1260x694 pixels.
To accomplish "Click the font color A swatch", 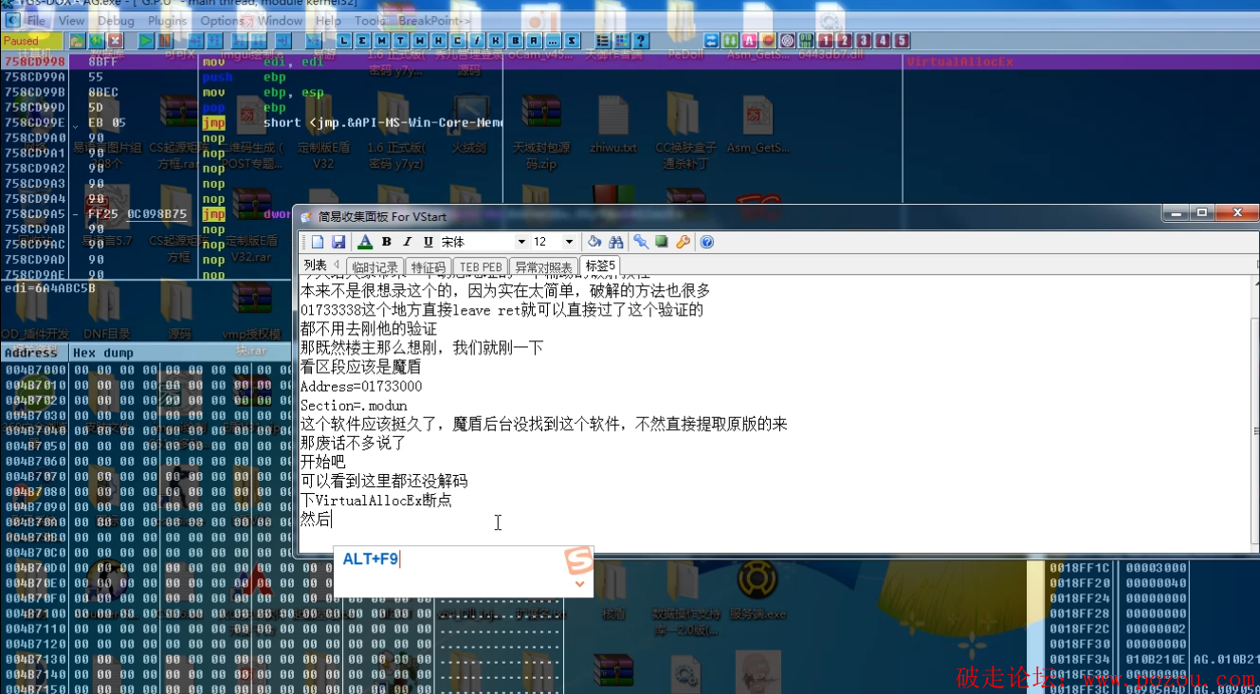I will 364,242.
